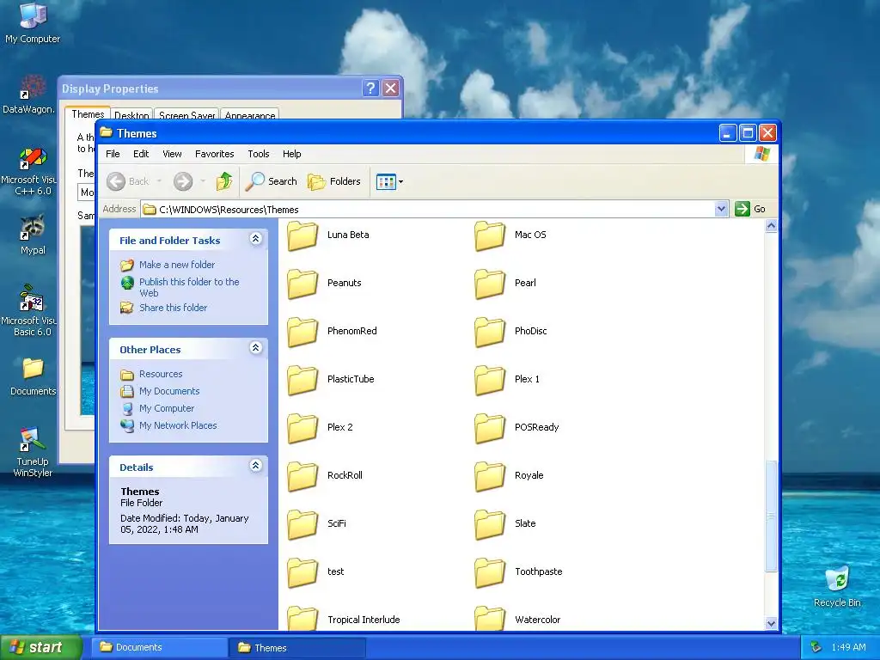Click the vertical scrollbar thumb
880x660 pixels.
tap(771, 516)
